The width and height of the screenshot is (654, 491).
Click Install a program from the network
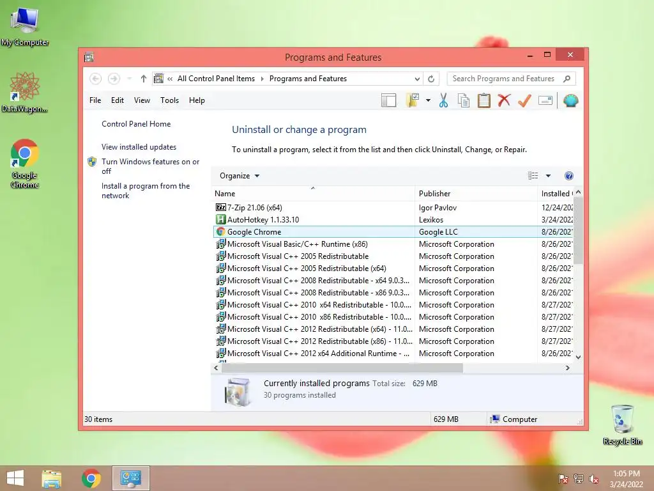pyautogui.click(x=146, y=191)
